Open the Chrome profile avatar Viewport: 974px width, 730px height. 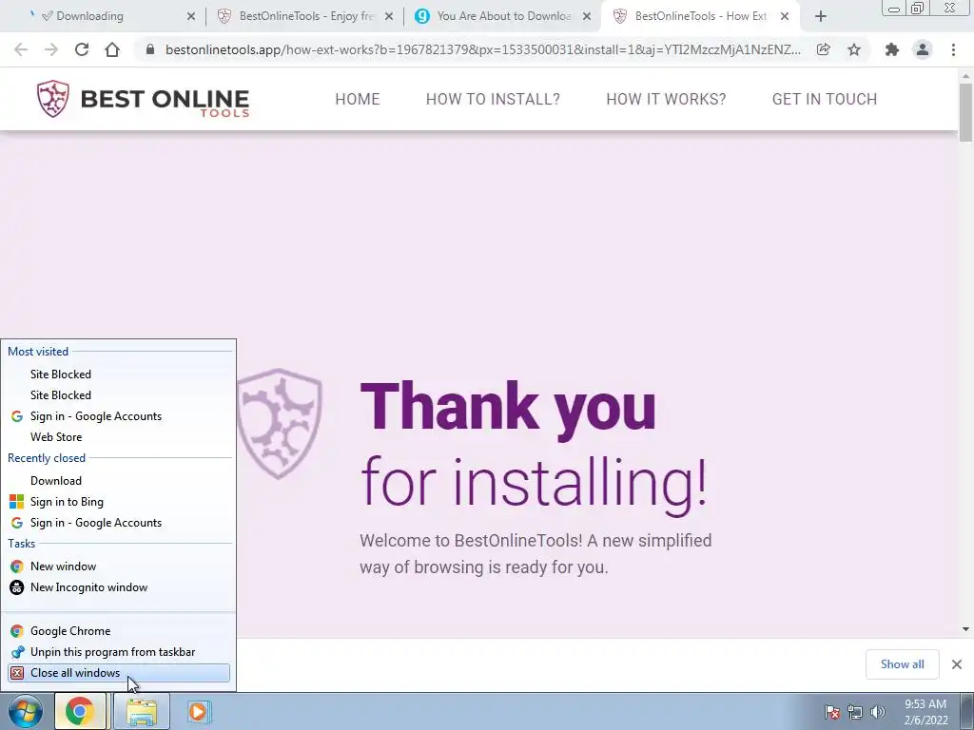click(923, 49)
